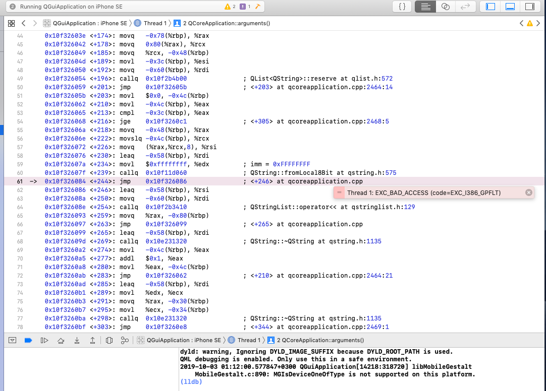Click the yellow warnings indicator in activity bar
The image size is (546, 391).
pos(230,7)
